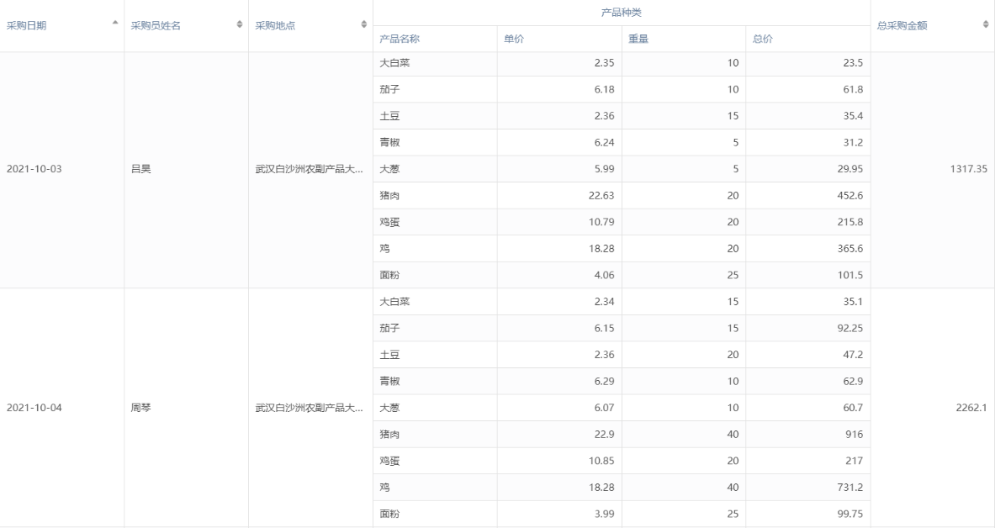Viewport: 995px width, 528px height.
Task: Click the sort icon beside 采购日期
Action: coord(114,25)
